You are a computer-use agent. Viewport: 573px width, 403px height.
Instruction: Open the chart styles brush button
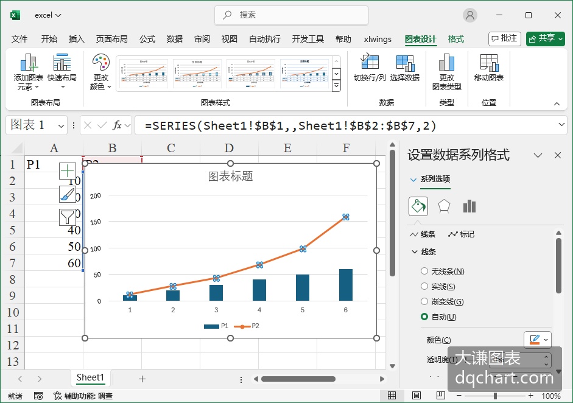pos(67,194)
